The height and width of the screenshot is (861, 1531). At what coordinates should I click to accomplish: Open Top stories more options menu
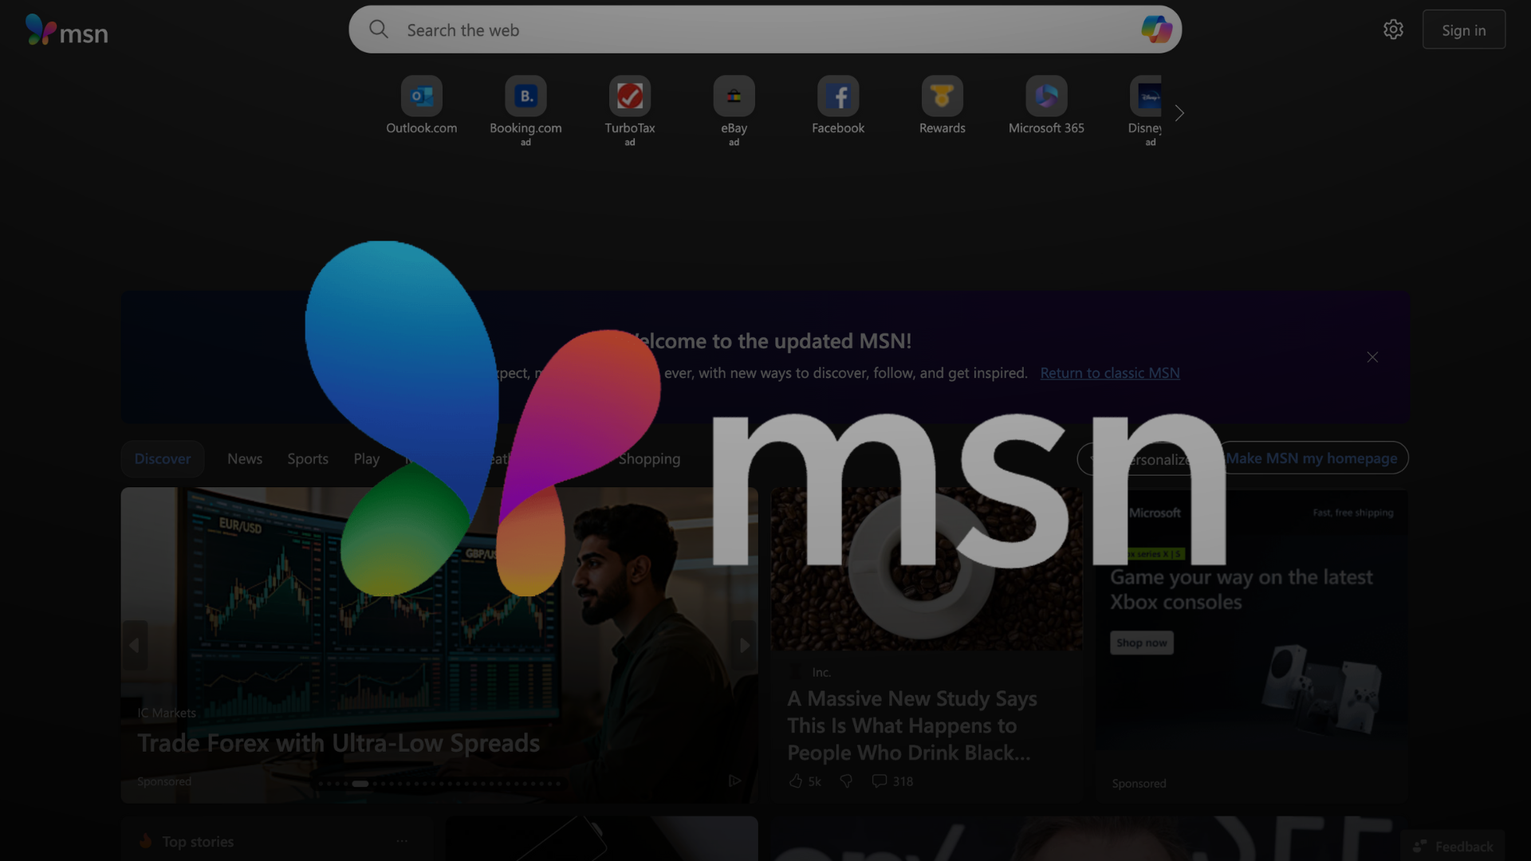(x=402, y=841)
